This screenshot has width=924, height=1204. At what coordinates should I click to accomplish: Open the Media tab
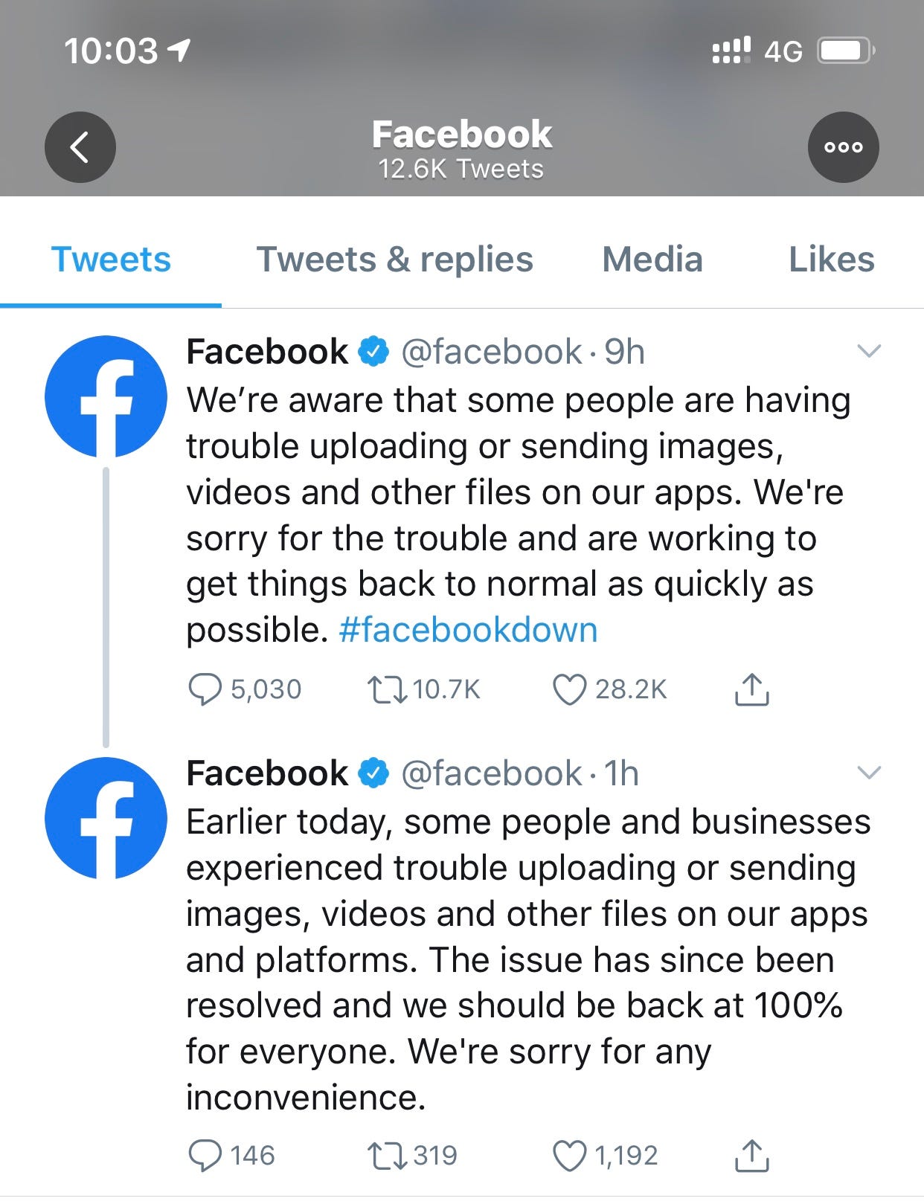pos(652,260)
